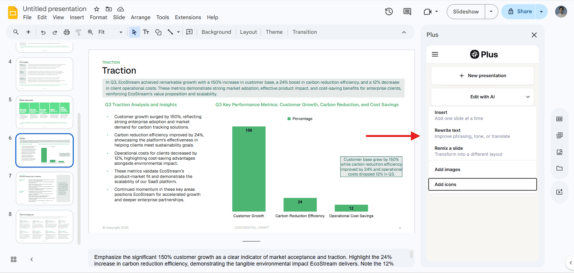
Task: Click the Background button
Action: coord(216,32)
